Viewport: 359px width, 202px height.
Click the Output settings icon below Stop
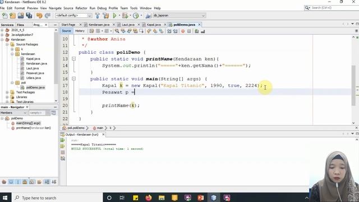coord(63,158)
